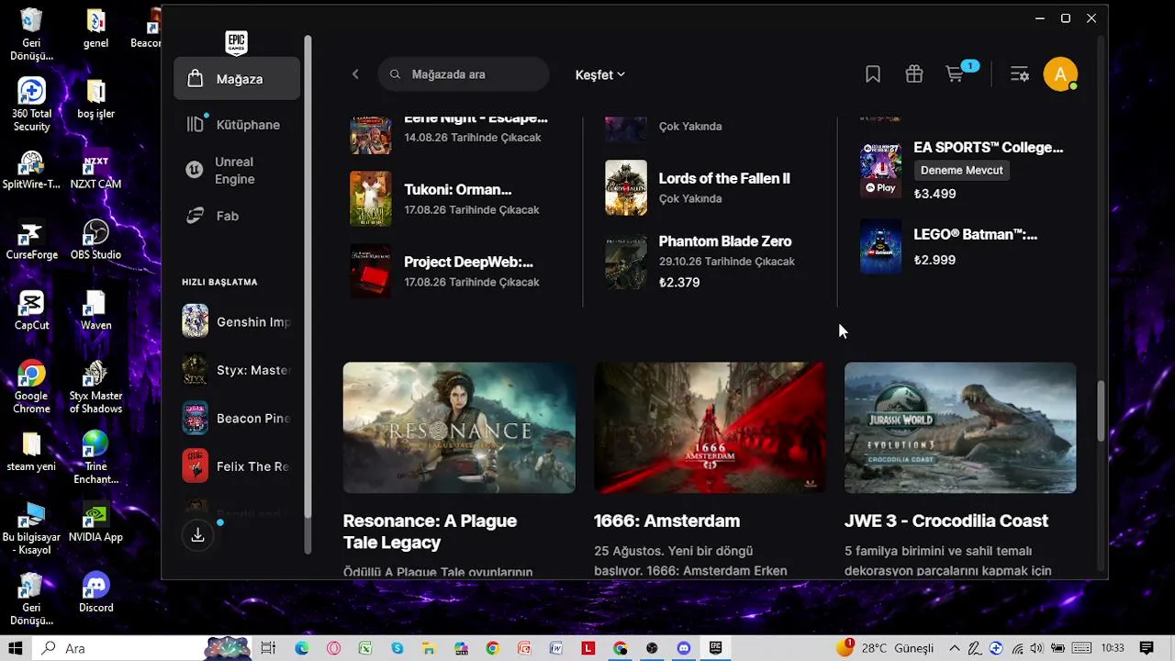1175x661 pixels.
Task: Select the Waven desktop shortcut
Action: tap(95, 311)
